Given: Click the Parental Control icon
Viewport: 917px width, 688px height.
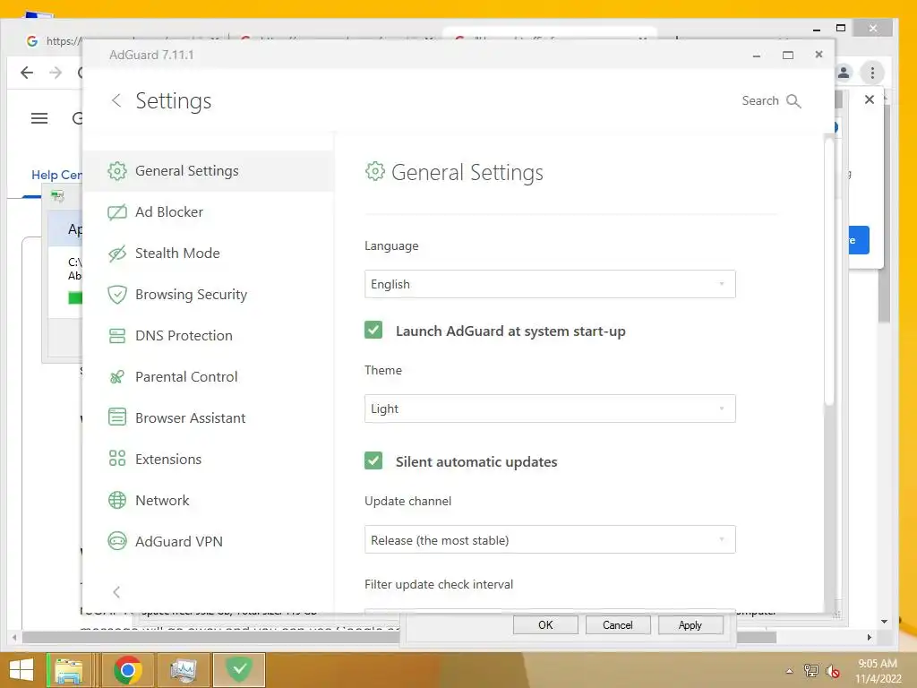Looking at the screenshot, I should click(117, 377).
